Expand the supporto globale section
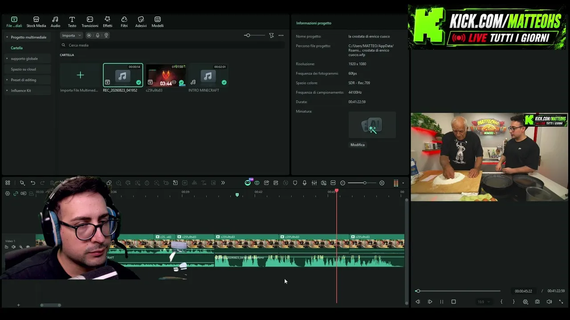This screenshot has width=570, height=320. pyautogui.click(x=7, y=59)
